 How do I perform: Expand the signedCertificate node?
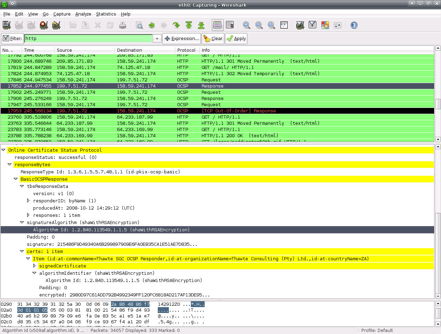pyautogui.click(x=34, y=266)
